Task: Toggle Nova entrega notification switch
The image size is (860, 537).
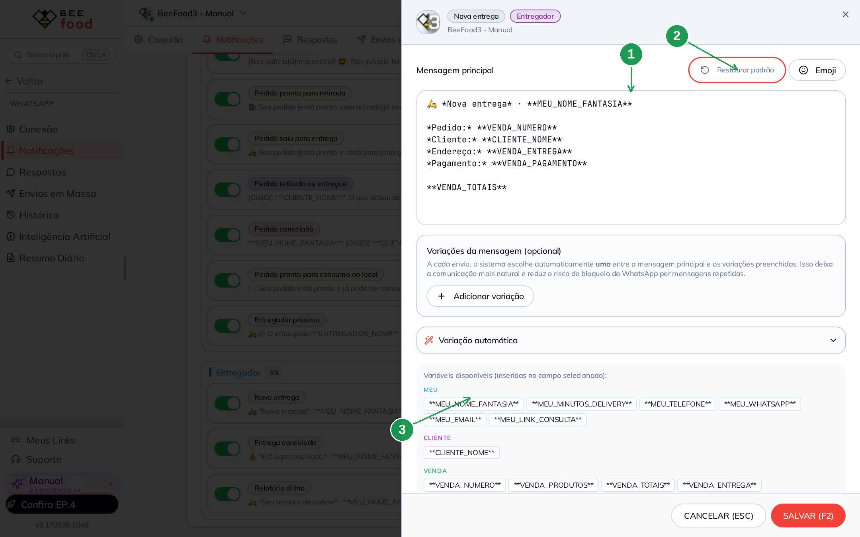Action: click(x=227, y=403)
